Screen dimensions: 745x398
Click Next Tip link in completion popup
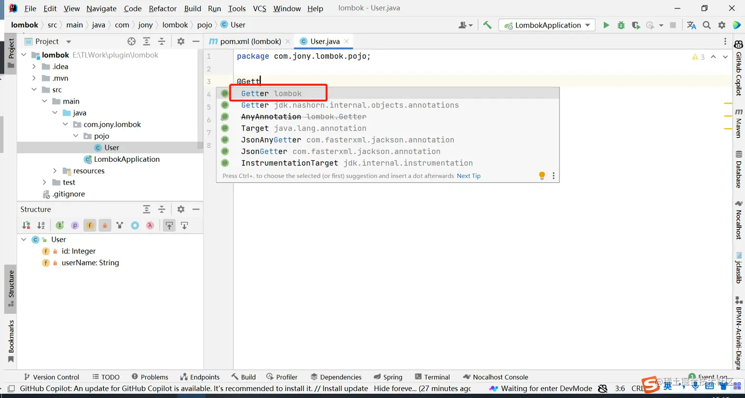click(469, 176)
